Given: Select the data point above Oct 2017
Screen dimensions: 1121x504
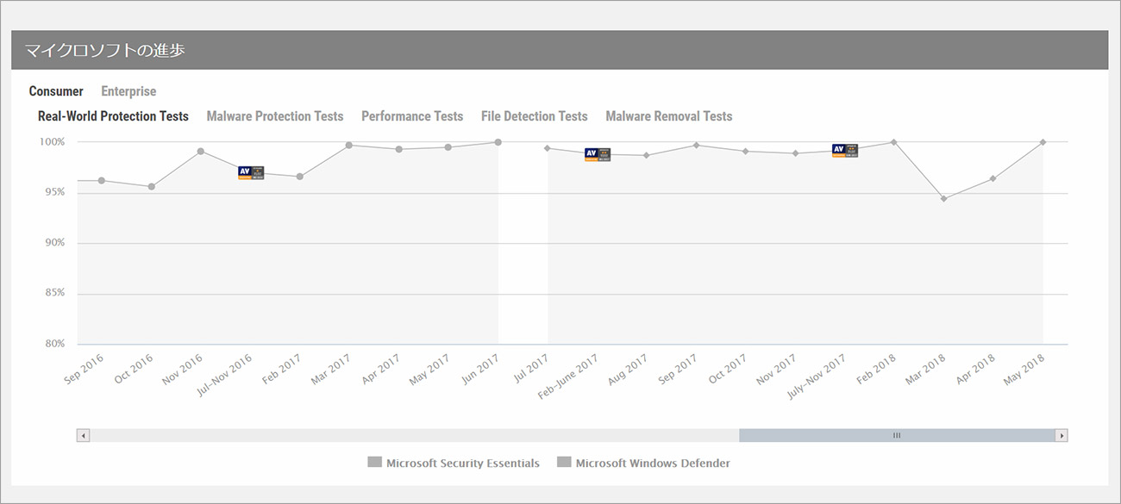Looking at the screenshot, I should point(746,152).
